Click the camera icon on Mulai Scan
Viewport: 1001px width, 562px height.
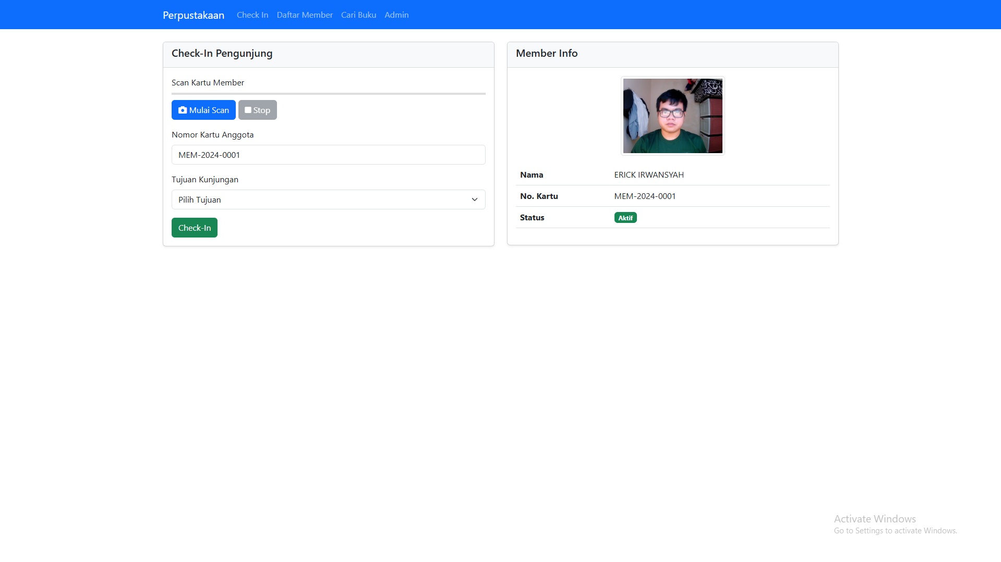[x=183, y=110]
